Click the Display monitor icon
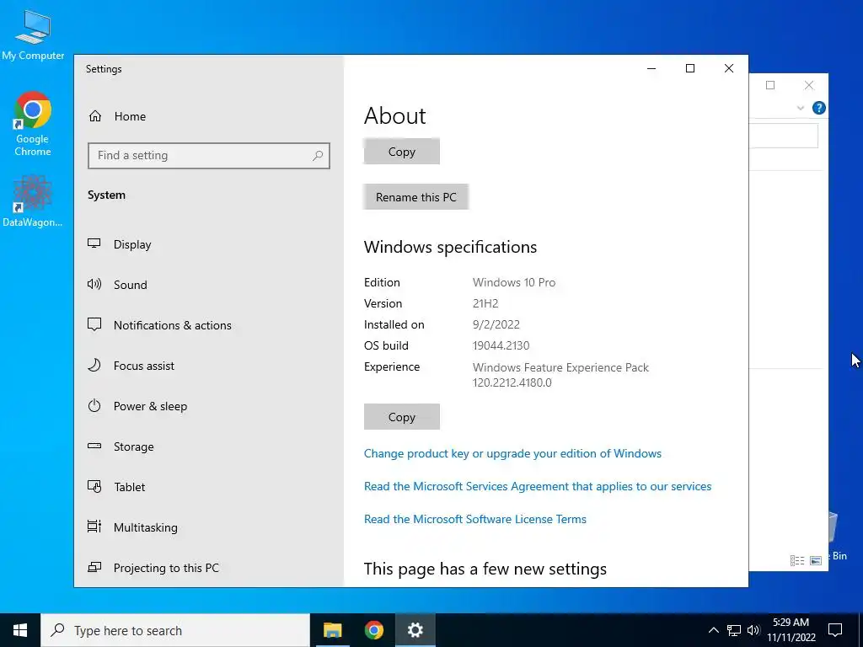Image resolution: width=863 pixels, height=647 pixels. point(94,243)
